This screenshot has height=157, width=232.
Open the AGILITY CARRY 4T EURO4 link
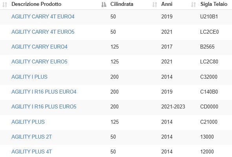(x=43, y=16)
